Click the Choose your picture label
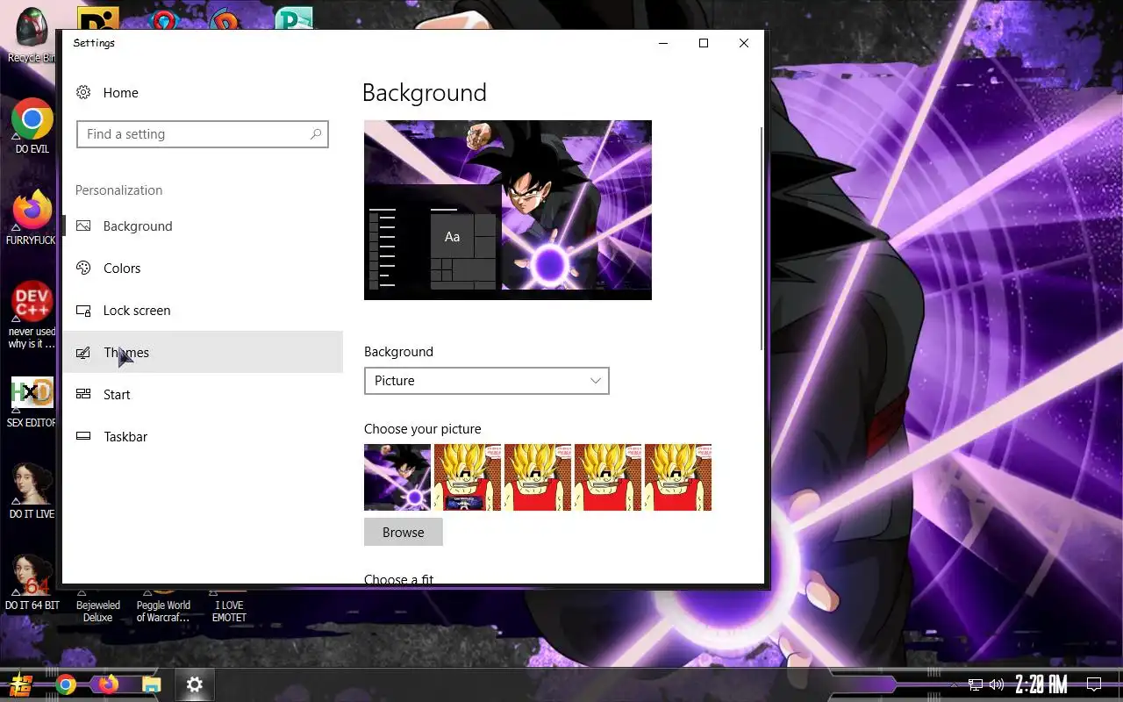Viewport: 1123px width, 702px height. [x=423, y=429]
